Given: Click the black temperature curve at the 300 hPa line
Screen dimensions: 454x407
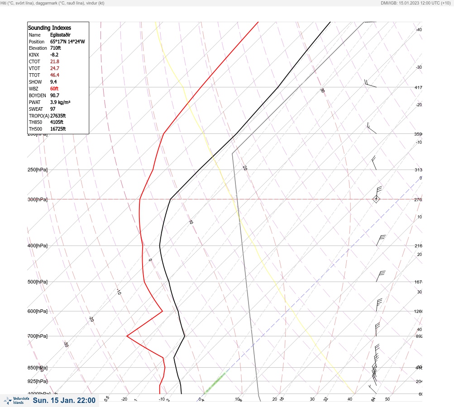Looking at the screenshot, I should coord(171,199).
